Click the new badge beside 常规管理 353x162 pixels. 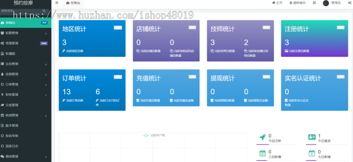point(44,43)
